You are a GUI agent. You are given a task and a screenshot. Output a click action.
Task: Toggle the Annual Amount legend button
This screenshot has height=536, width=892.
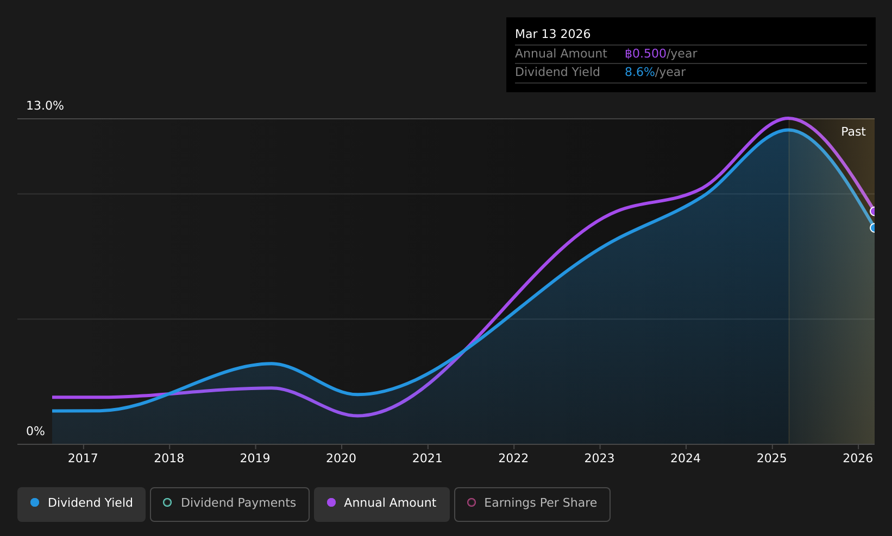(382, 504)
